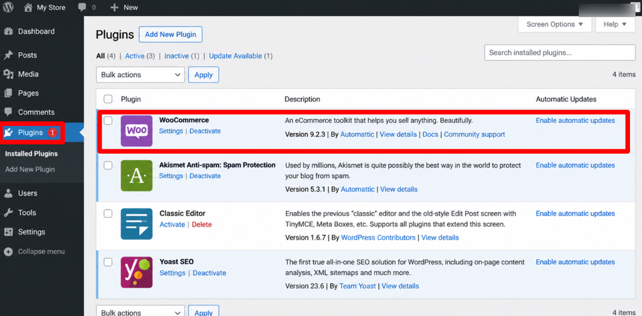Click the Comments sidebar bubble icon
This screenshot has height=316, width=642.
tap(8, 112)
